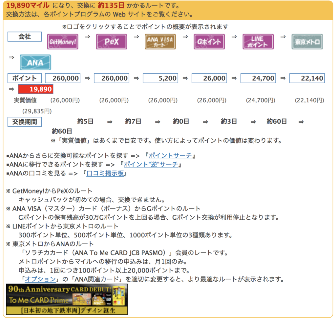
Task: Click the Gポイント logo card
Action: coord(209,42)
